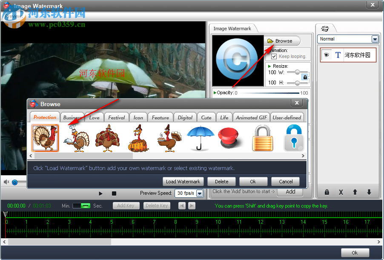Confirm the Browse dialog with Ok
This screenshot has width=384, height=260.
click(x=253, y=181)
